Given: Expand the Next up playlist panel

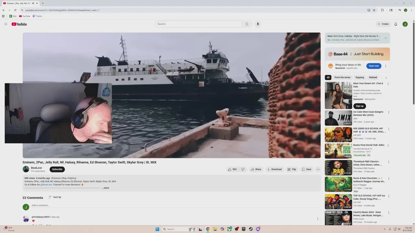Looking at the screenshot, I should coord(385,38).
